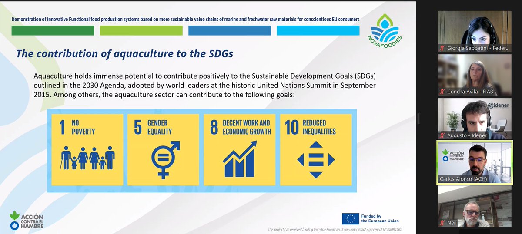This screenshot has width=522, height=234.
Task: Click the European Union flag icon
Action: [350, 218]
